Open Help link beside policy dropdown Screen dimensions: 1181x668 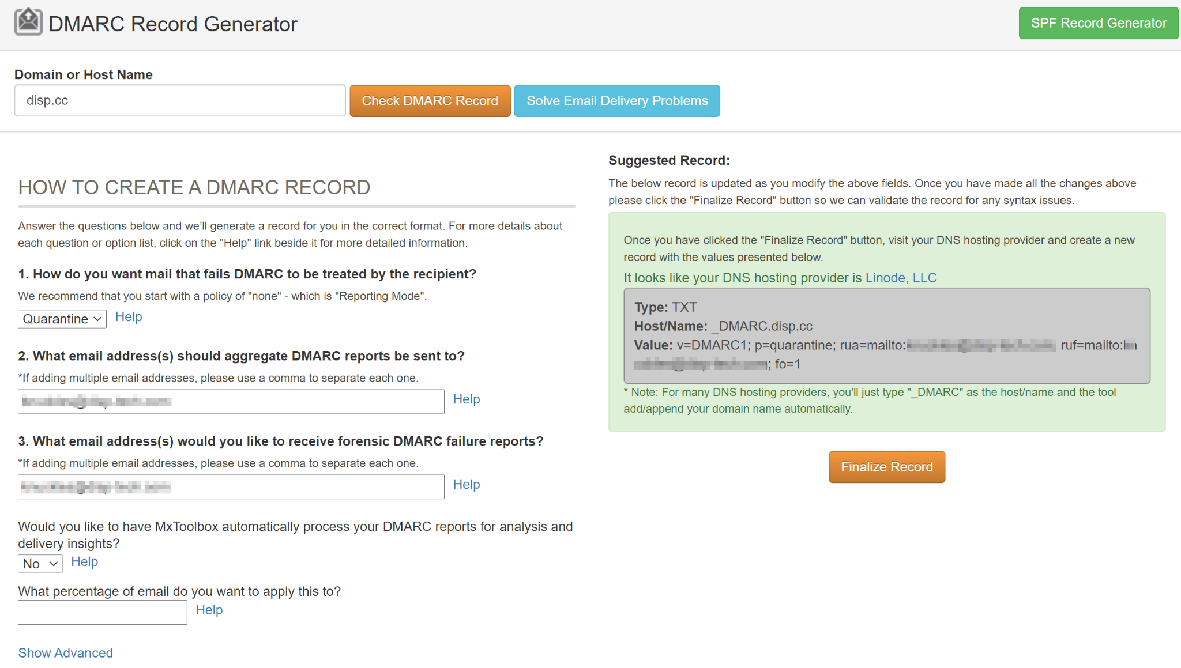(128, 317)
